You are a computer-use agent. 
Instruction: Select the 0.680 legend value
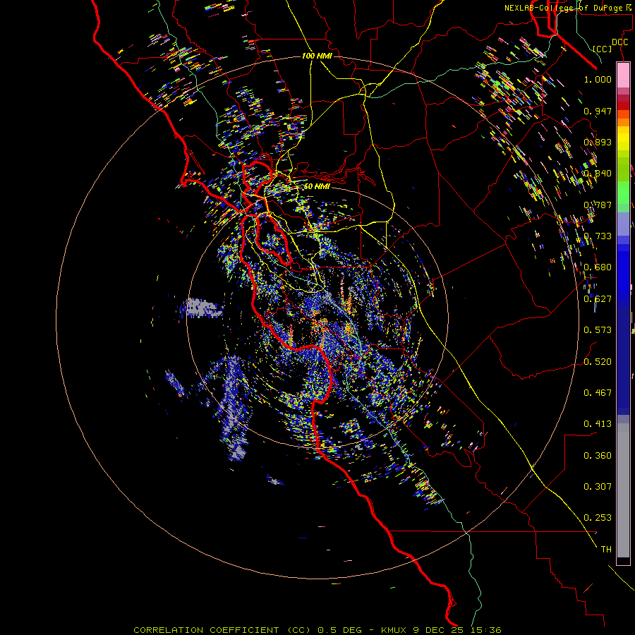click(x=598, y=267)
